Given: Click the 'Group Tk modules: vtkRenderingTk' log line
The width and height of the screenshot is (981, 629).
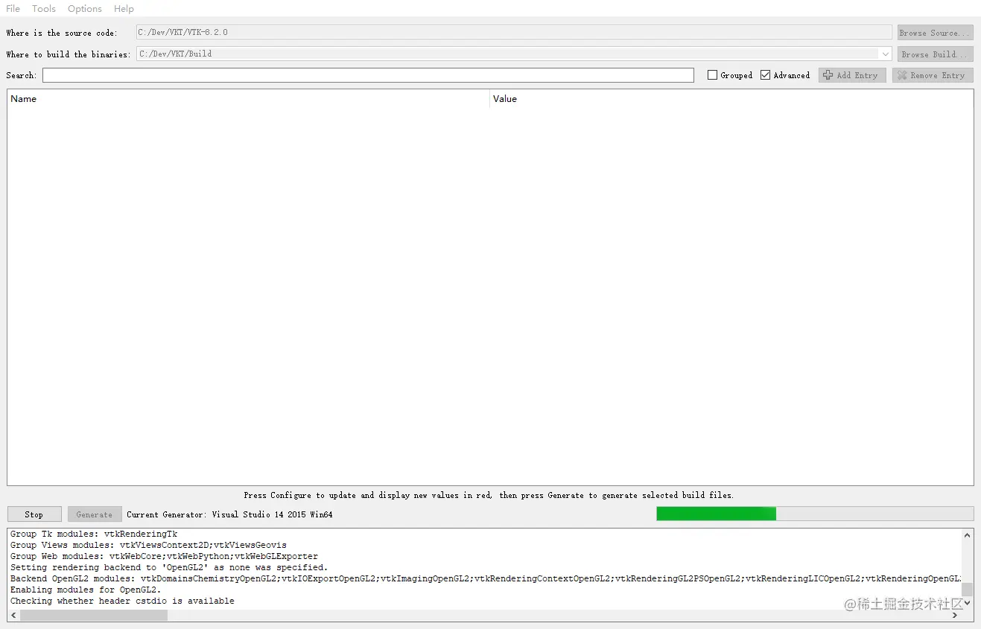Looking at the screenshot, I should [x=94, y=534].
